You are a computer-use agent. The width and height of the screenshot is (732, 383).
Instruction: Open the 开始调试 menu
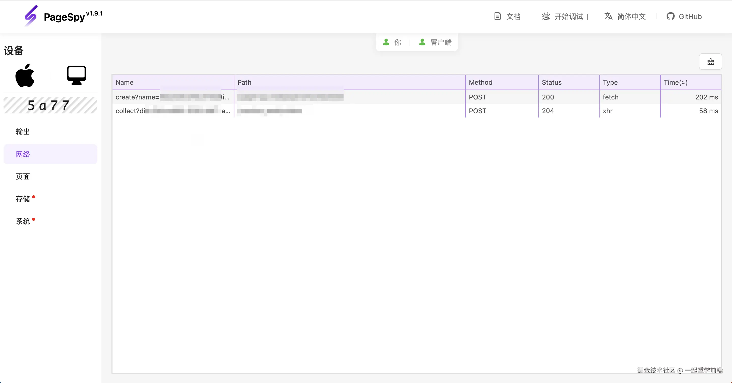pyautogui.click(x=569, y=17)
